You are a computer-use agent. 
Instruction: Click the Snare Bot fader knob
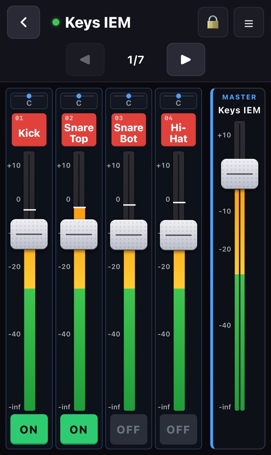click(x=129, y=235)
